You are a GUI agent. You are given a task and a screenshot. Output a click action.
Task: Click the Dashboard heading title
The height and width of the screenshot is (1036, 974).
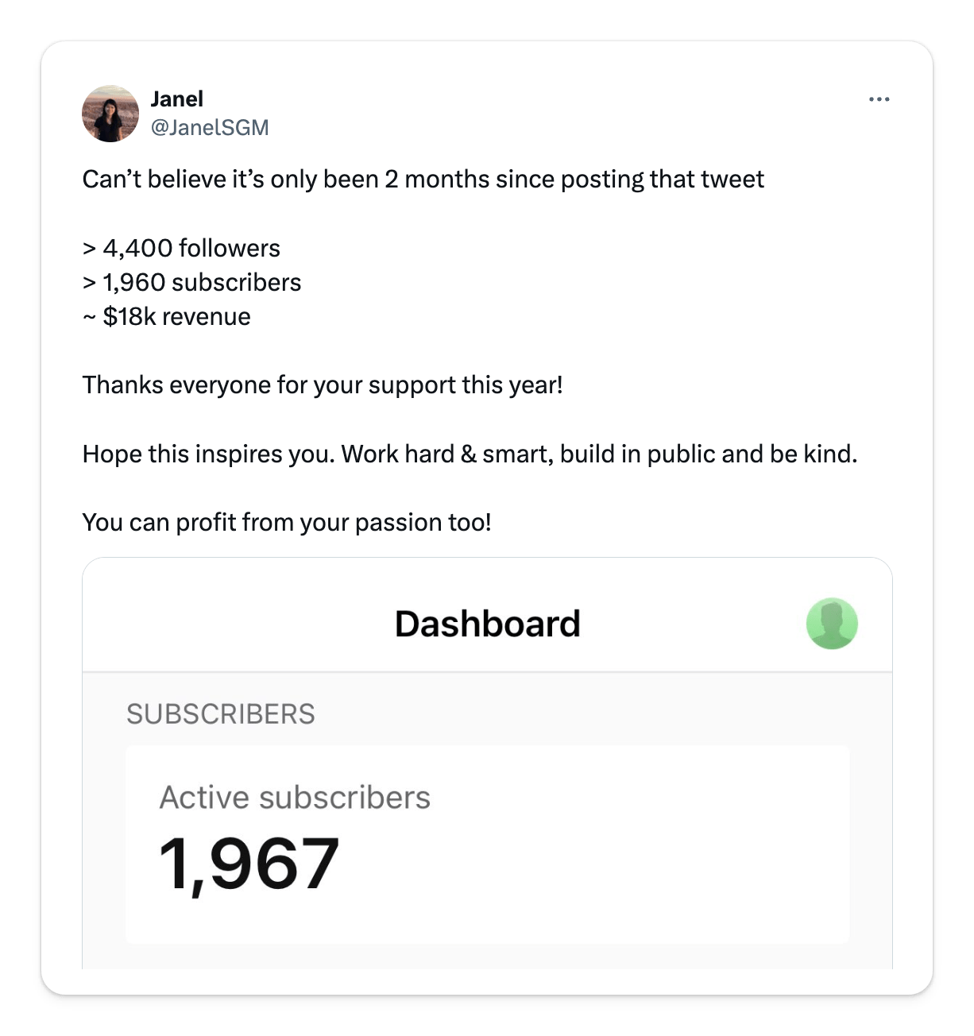tap(487, 624)
